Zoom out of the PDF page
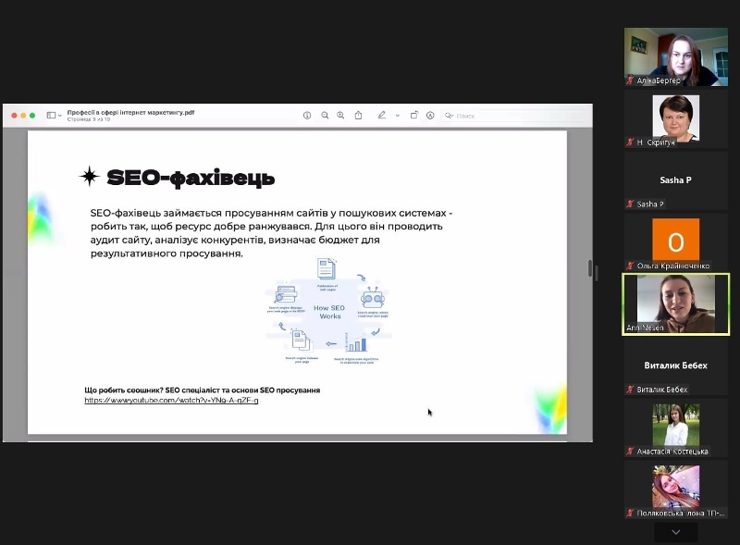Screen dimensions: 740x545 325,116
